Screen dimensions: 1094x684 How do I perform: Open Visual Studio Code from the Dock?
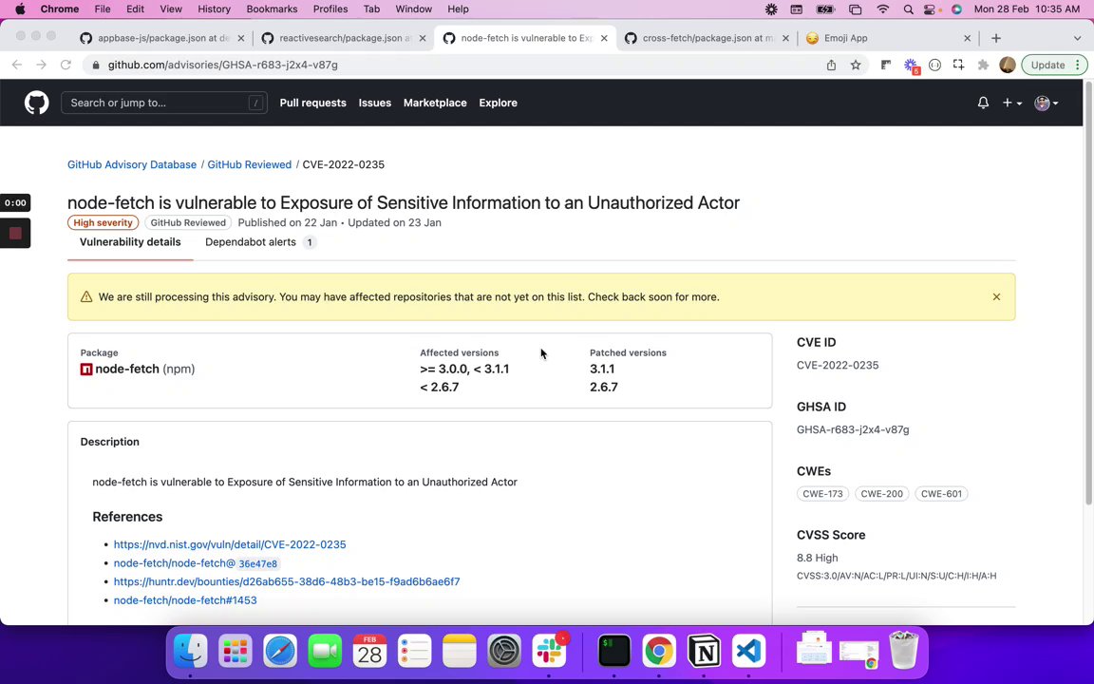(x=748, y=651)
